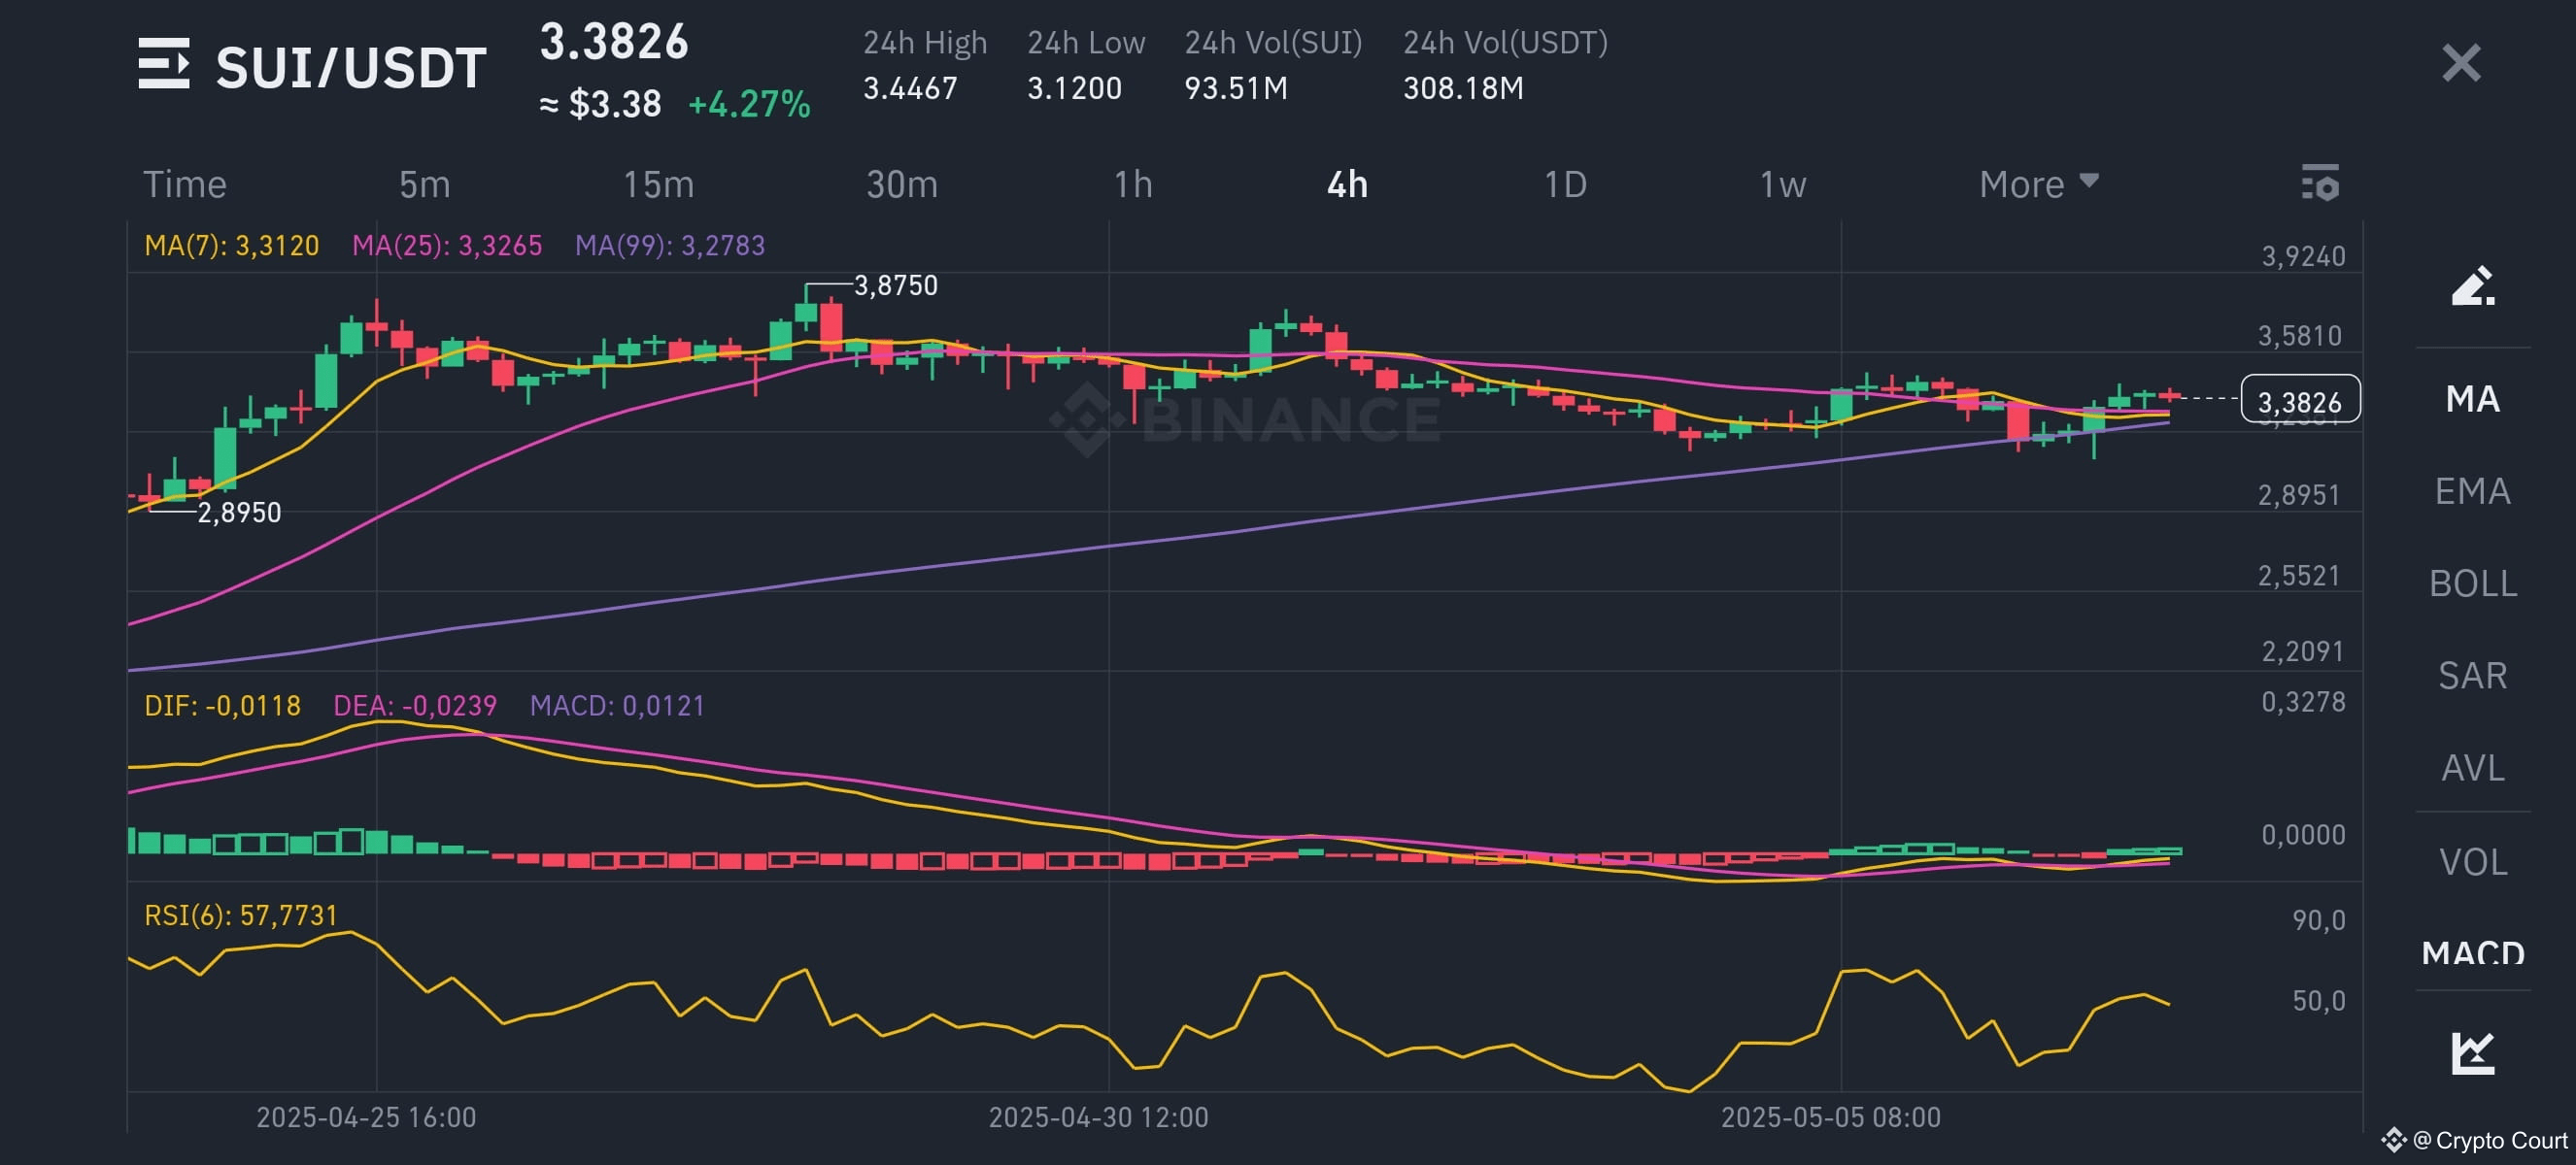2576x1165 pixels.
Task: Open the trading pair list menu icon
Action: click(164, 64)
